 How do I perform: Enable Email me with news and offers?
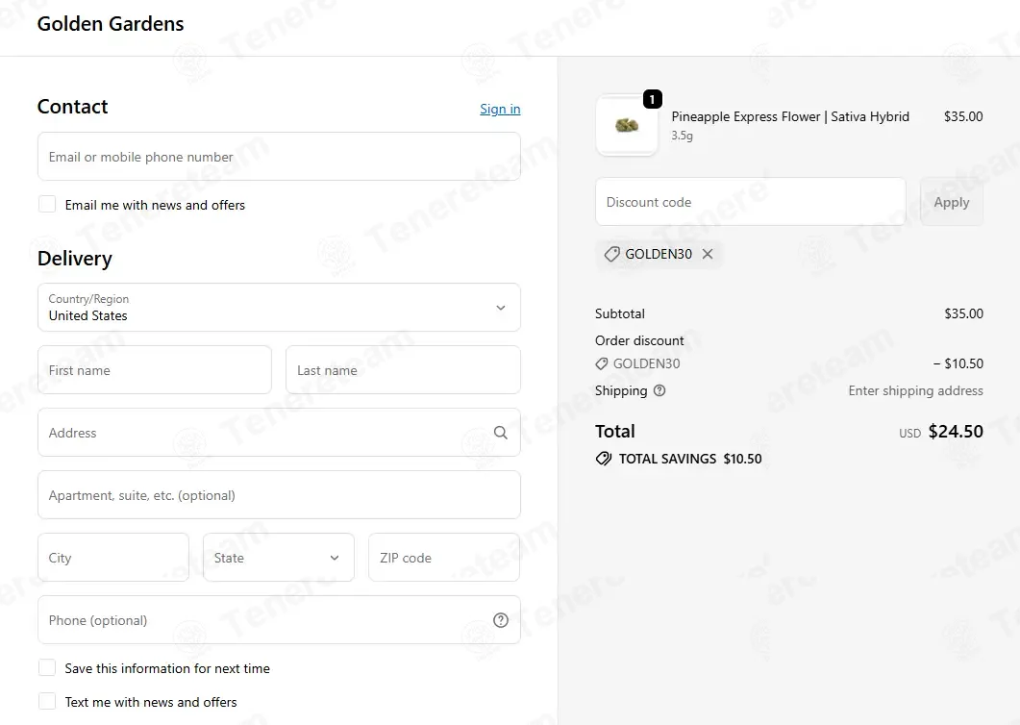pos(47,205)
